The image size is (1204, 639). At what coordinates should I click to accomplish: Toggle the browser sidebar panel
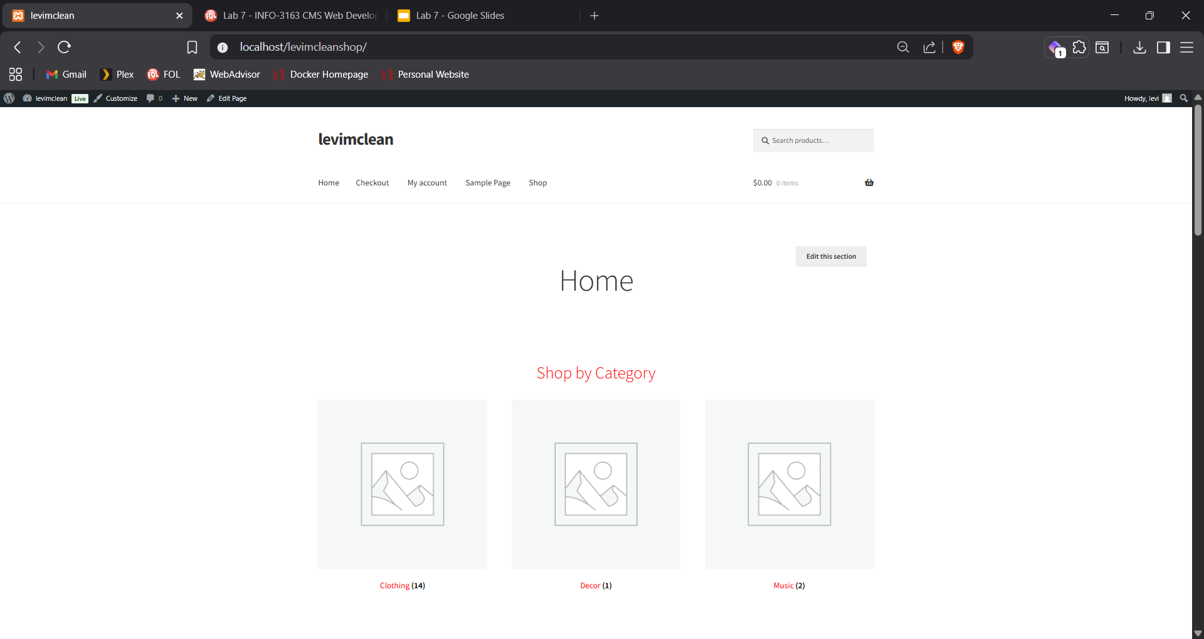tap(1163, 47)
